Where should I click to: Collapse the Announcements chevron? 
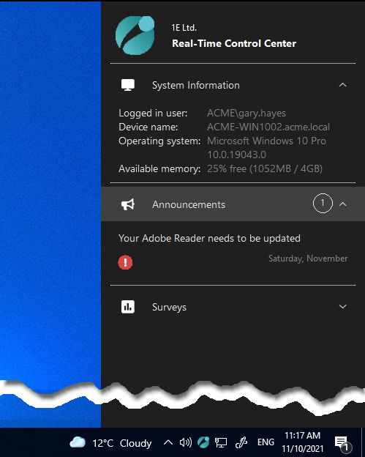click(343, 204)
